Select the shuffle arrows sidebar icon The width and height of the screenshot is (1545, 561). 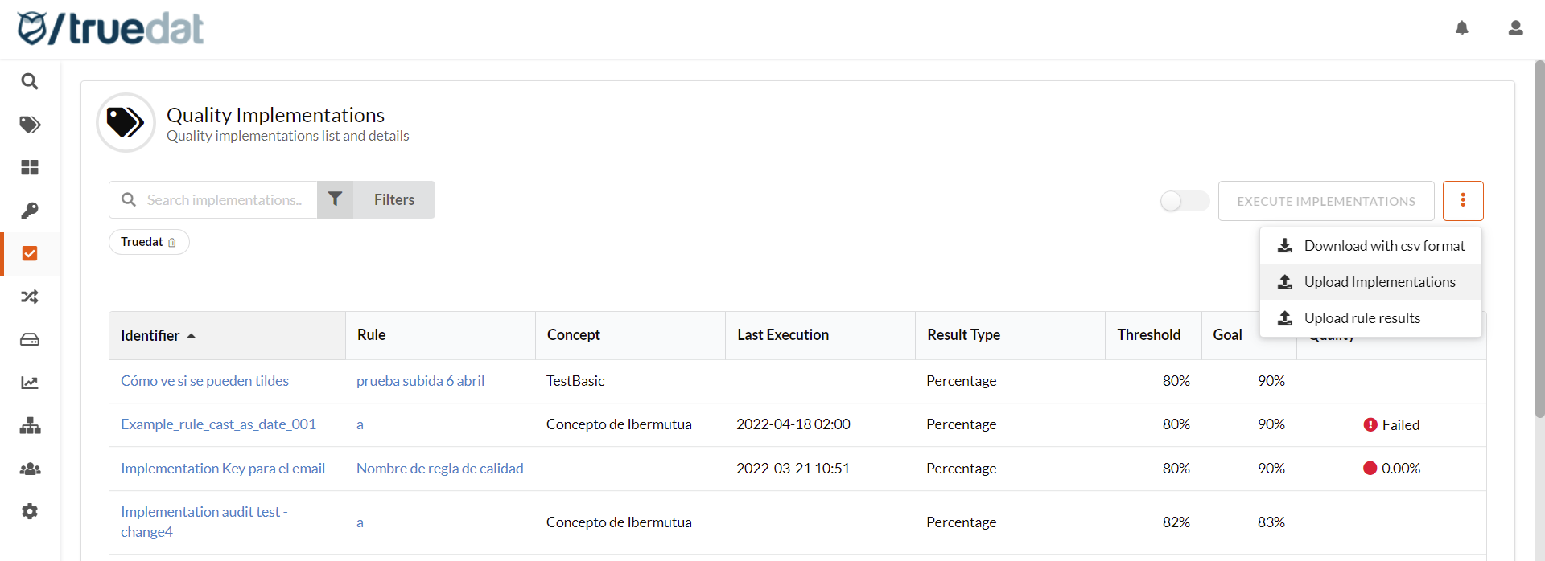click(30, 297)
